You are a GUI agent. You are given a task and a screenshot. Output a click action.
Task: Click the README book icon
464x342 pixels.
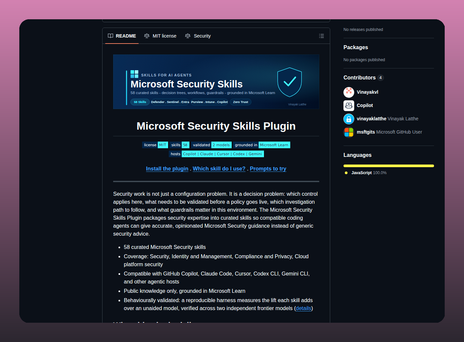point(111,36)
